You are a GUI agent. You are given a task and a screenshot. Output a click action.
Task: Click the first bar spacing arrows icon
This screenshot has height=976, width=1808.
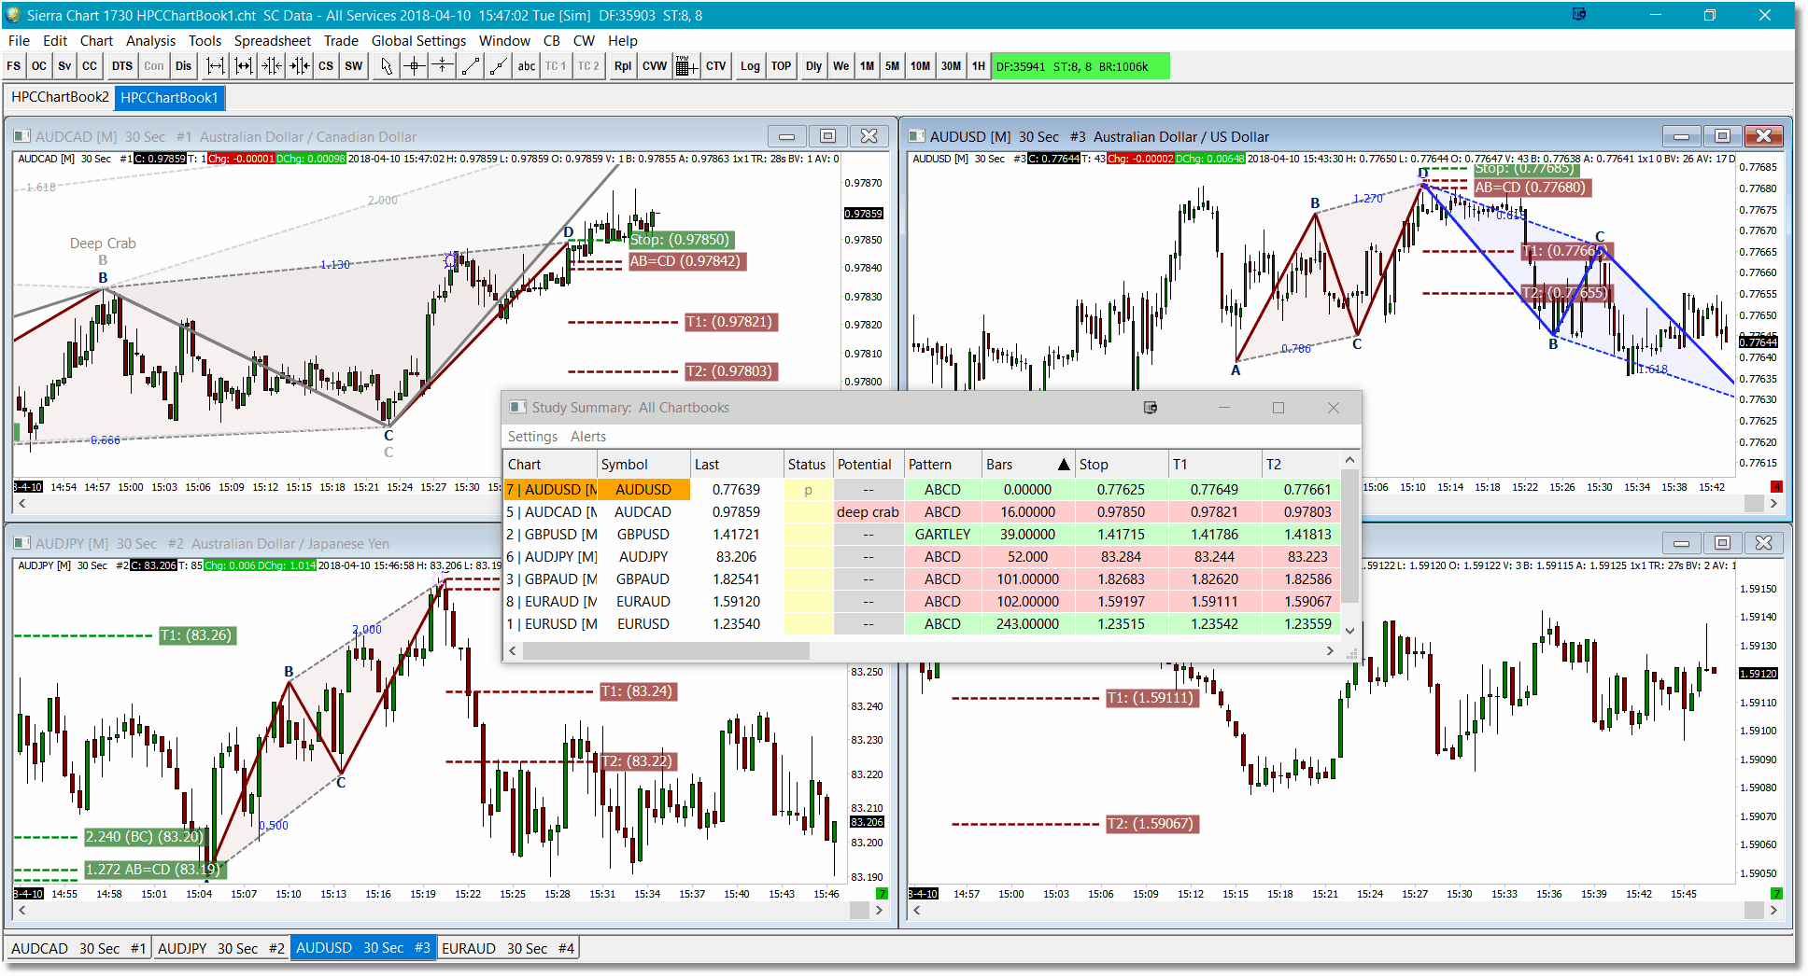(x=216, y=66)
